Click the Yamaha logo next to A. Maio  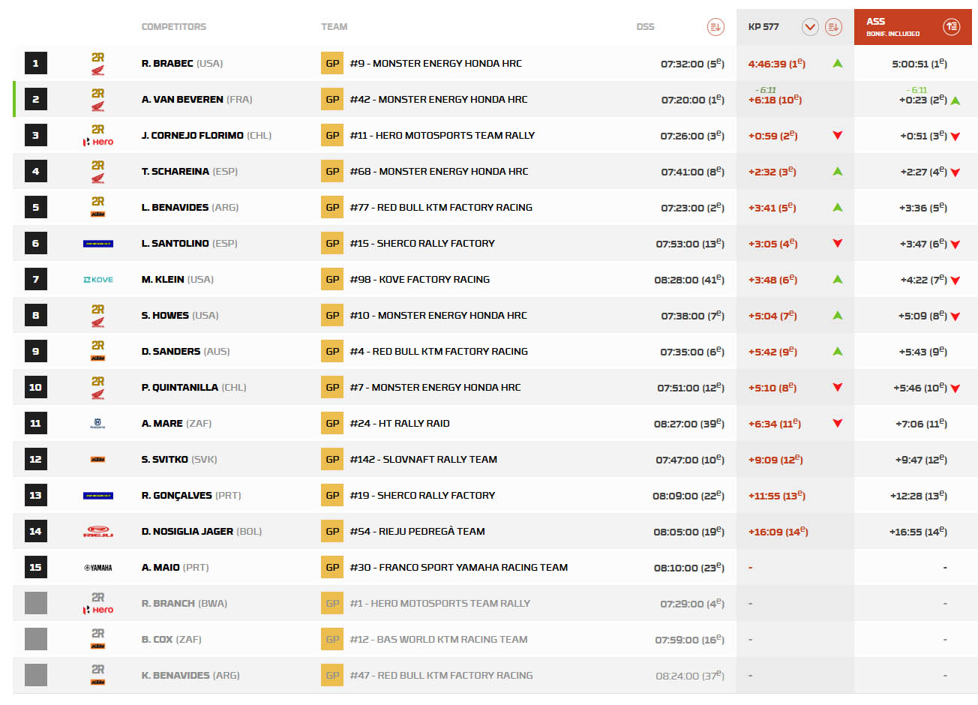pyautogui.click(x=97, y=568)
